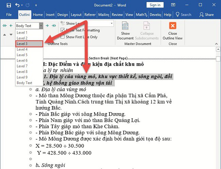The height and width of the screenshot is (169, 221).
Task: Choose Level 4 from the list
Action: (29, 49)
